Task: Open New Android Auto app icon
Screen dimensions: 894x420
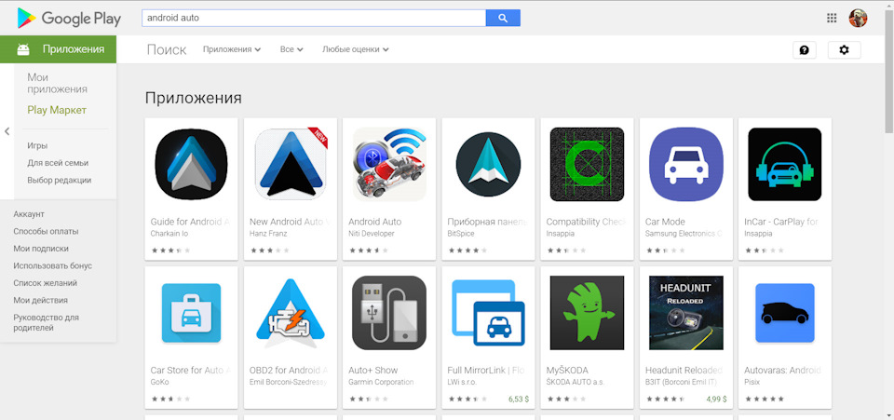Action: pyautogui.click(x=291, y=165)
